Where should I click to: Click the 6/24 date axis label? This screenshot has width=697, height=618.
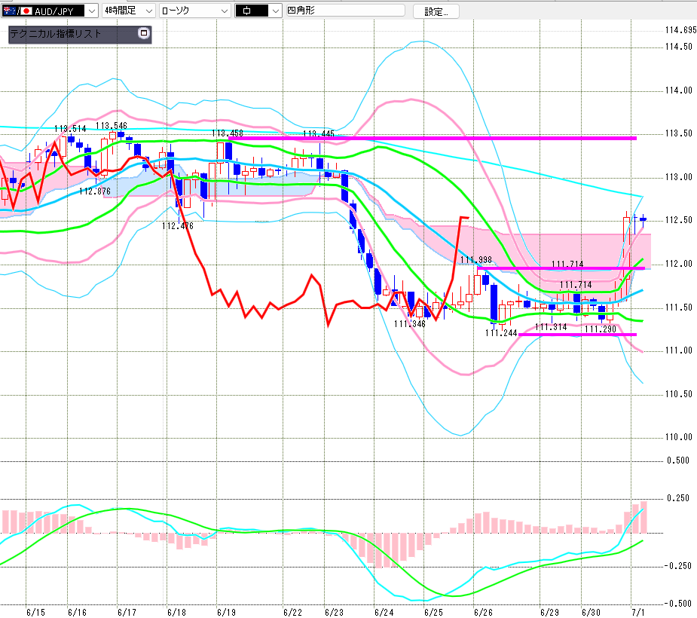coord(384,612)
